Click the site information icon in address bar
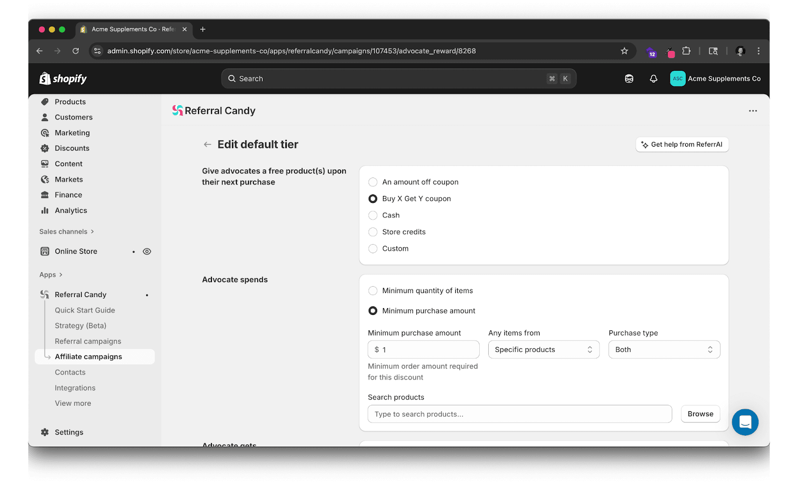This screenshot has width=798, height=484. click(98, 51)
